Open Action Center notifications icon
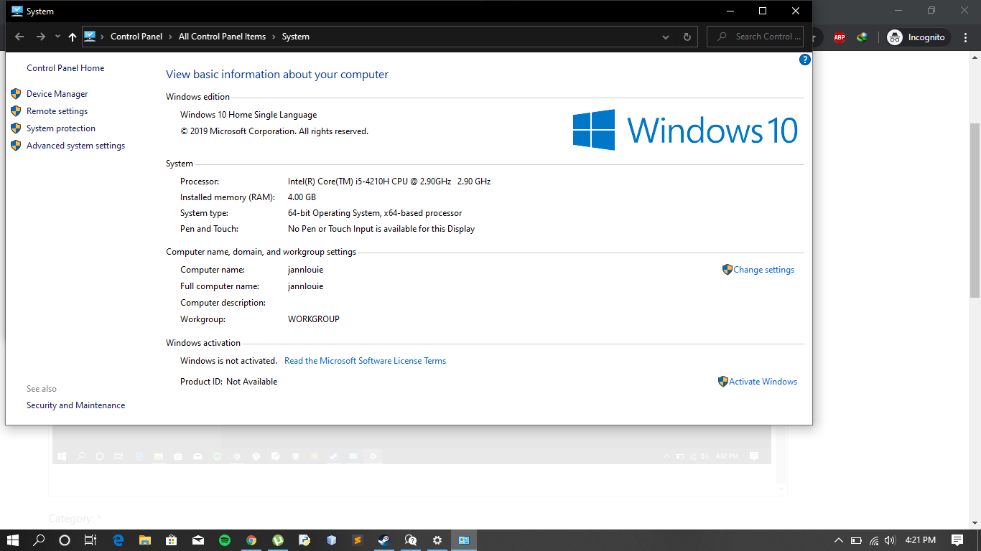Image resolution: width=981 pixels, height=551 pixels. pyautogui.click(x=957, y=540)
